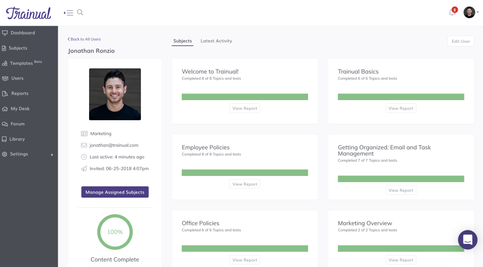
Task: Open the notifications bell icon
Action: point(452,13)
